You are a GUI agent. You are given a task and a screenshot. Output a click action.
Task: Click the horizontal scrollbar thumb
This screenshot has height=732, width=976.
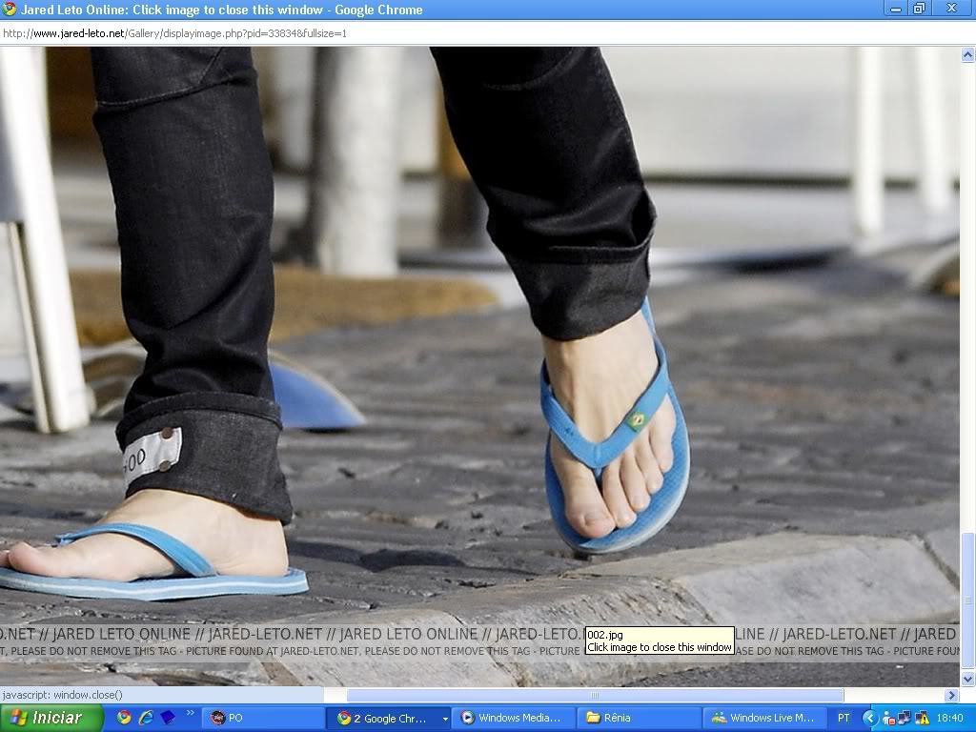(x=595, y=696)
